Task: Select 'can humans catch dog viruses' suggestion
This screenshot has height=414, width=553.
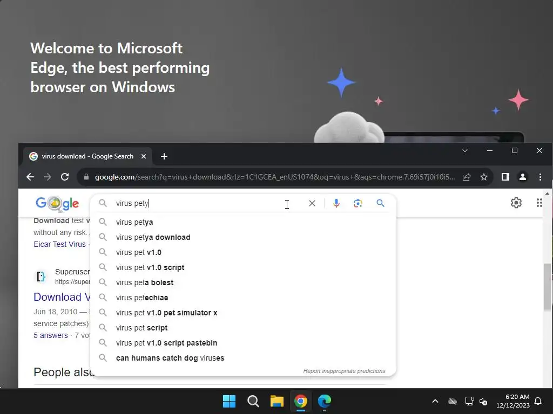Action: click(x=244, y=358)
